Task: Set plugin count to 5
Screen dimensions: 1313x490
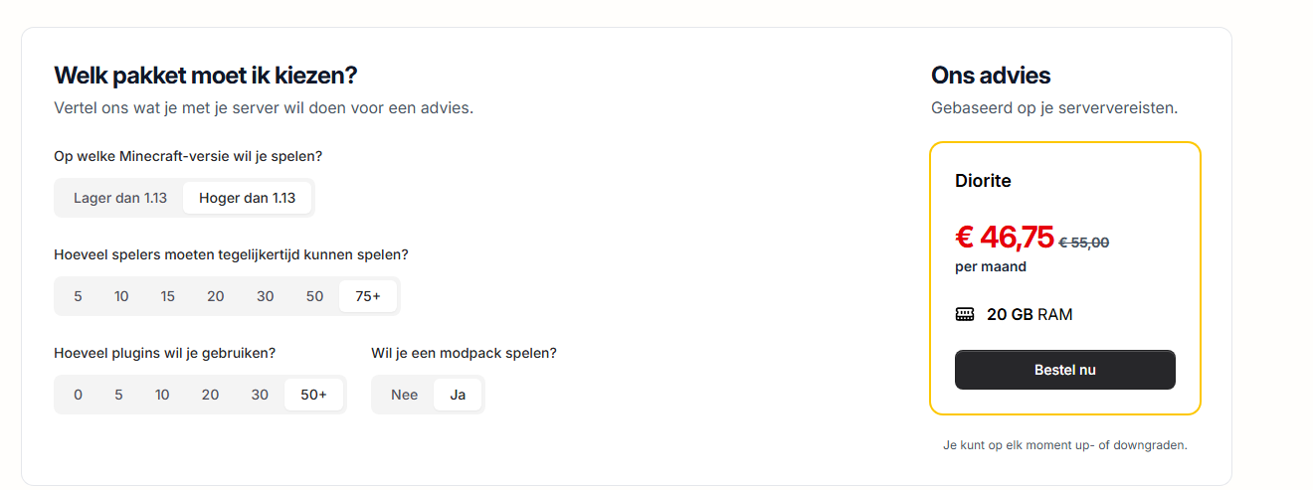Action: 118,395
